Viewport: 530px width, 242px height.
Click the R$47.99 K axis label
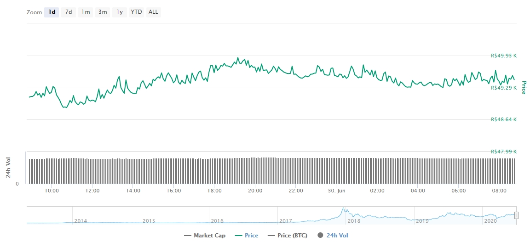pyautogui.click(x=504, y=152)
